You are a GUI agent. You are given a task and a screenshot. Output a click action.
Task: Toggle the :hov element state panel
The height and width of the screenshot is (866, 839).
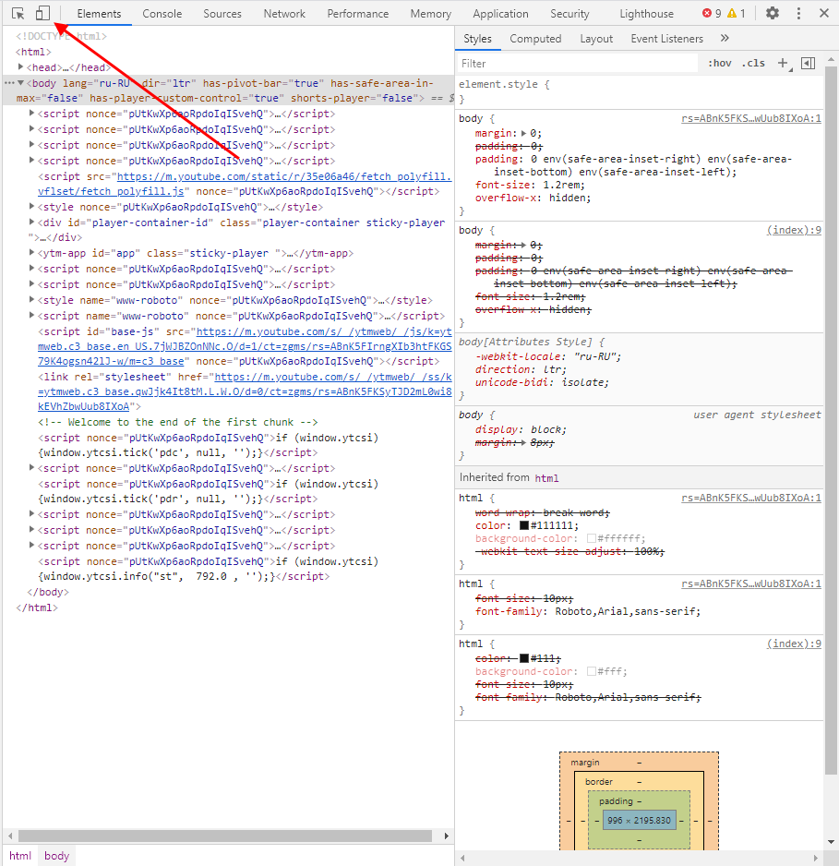720,63
